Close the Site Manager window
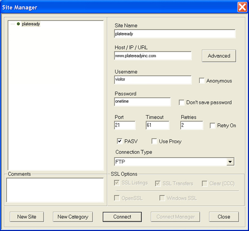 point(242,7)
